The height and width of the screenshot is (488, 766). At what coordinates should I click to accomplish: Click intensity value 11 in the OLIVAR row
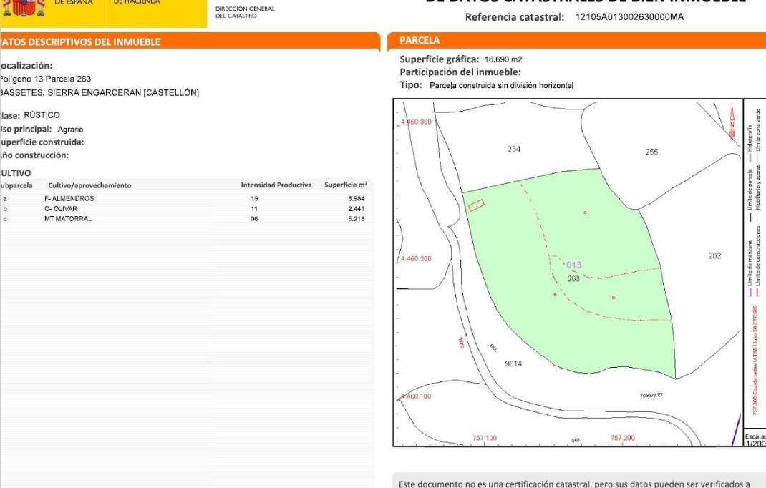coord(254,209)
